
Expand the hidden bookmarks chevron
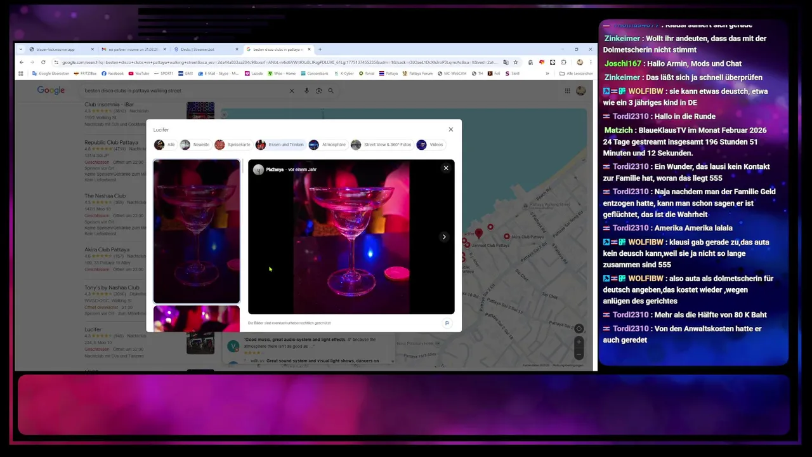click(x=547, y=74)
